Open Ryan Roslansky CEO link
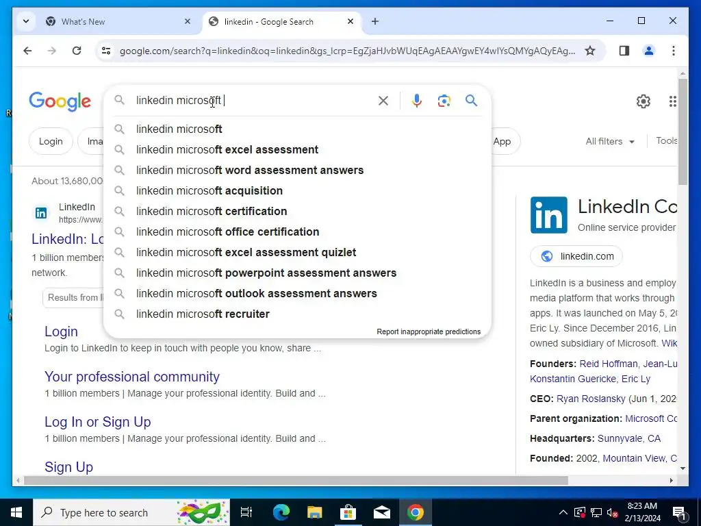This screenshot has height=526, width=701. 591,399
